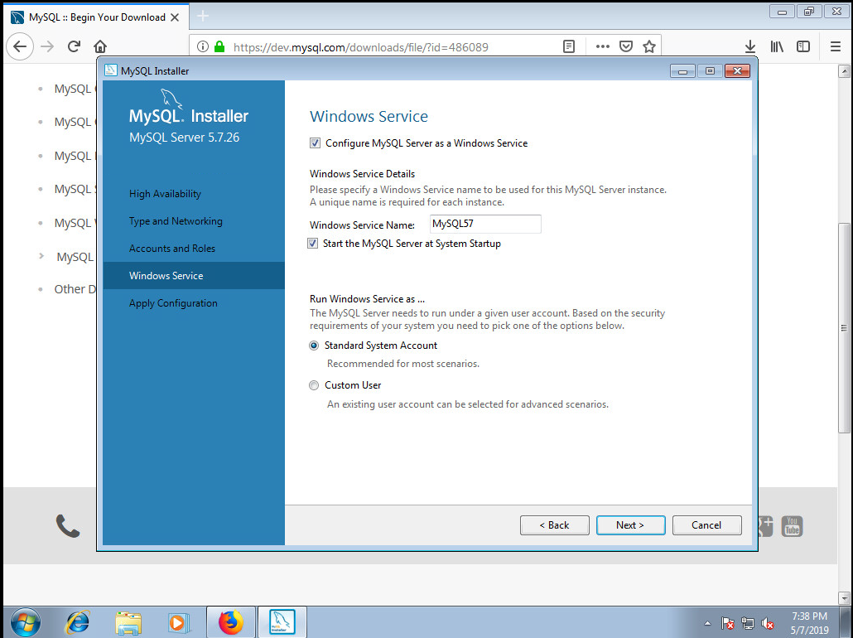Open Firefox library icon
The image size is (853, 638).
(777, 47)
